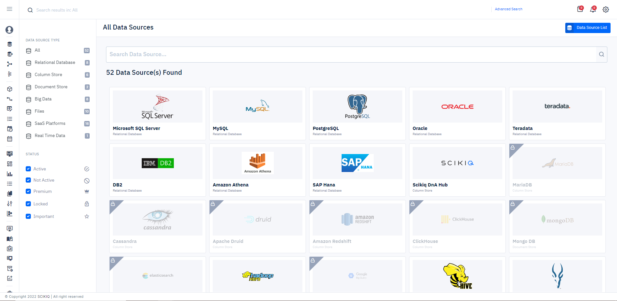Select the Hive data source card

457,274
